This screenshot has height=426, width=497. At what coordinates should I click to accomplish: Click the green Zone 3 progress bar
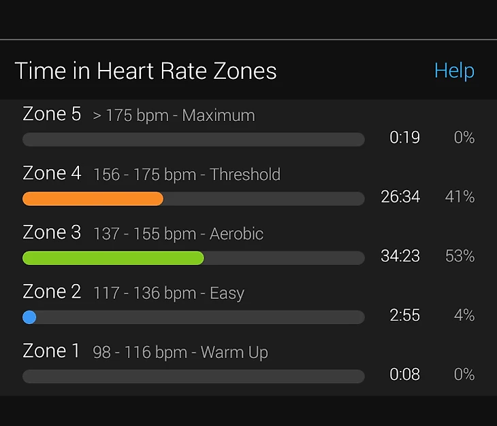pyautogui.click(x=114, y=258)
